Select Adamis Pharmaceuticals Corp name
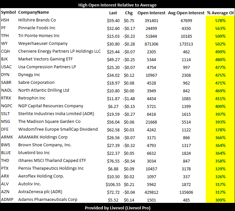235x211 pixels. tap(48, 200)
